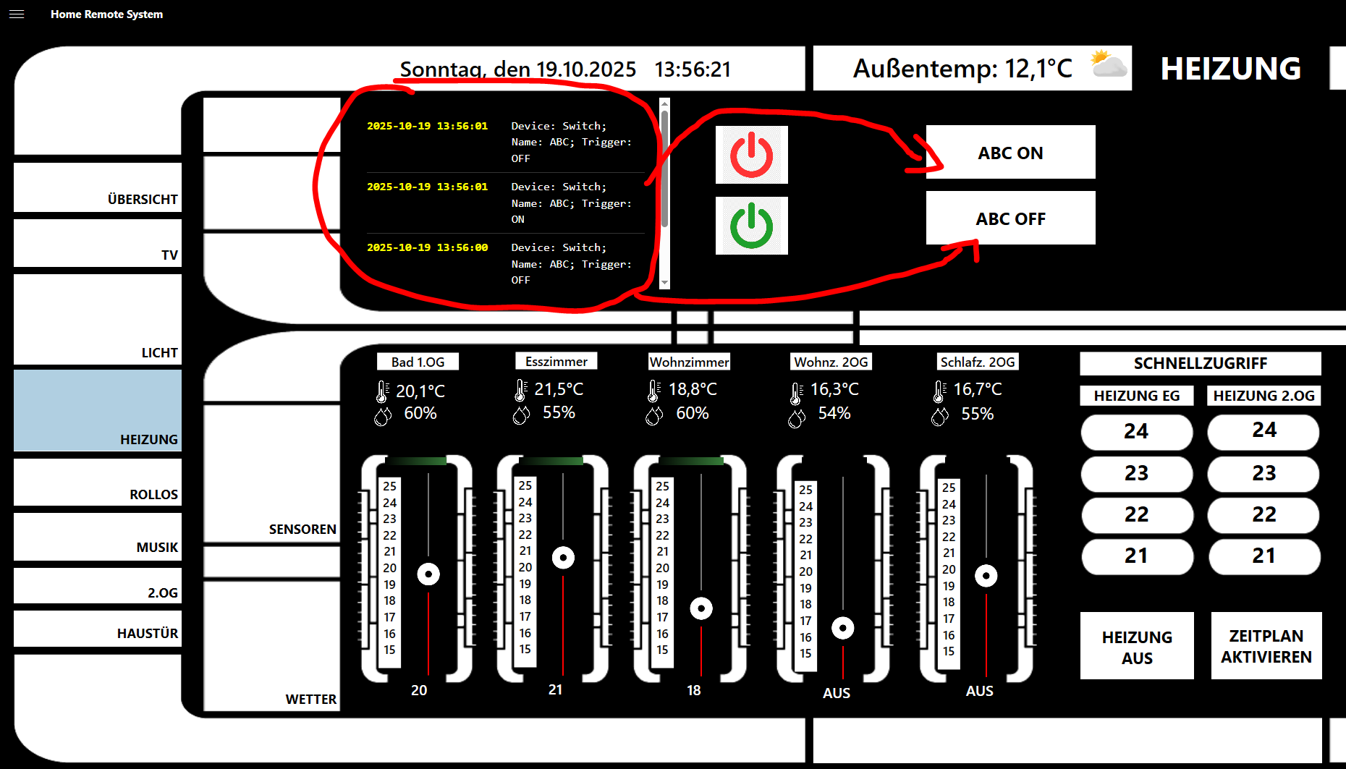Click Bad 1.OG thermometer icon
Viewport: 1346px width, 769px height.
coord(382,391)
